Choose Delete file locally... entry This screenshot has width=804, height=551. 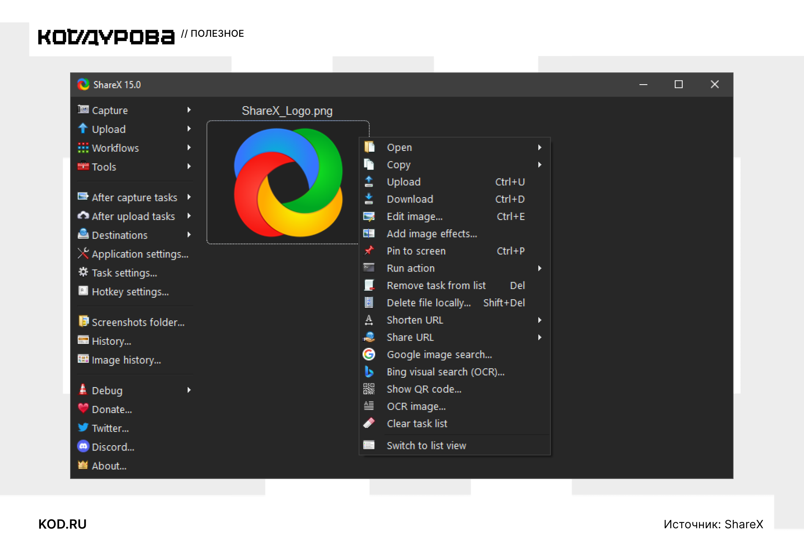[455, 303]
